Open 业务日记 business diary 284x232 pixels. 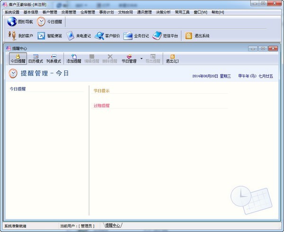(x=136, y=36)
